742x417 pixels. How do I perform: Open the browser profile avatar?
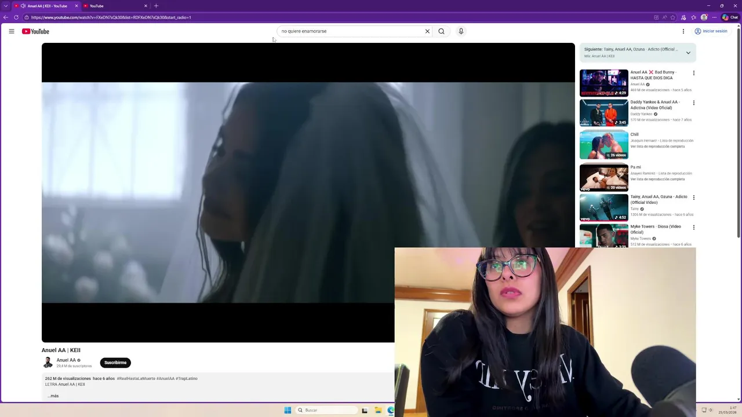tap(704, 17)
